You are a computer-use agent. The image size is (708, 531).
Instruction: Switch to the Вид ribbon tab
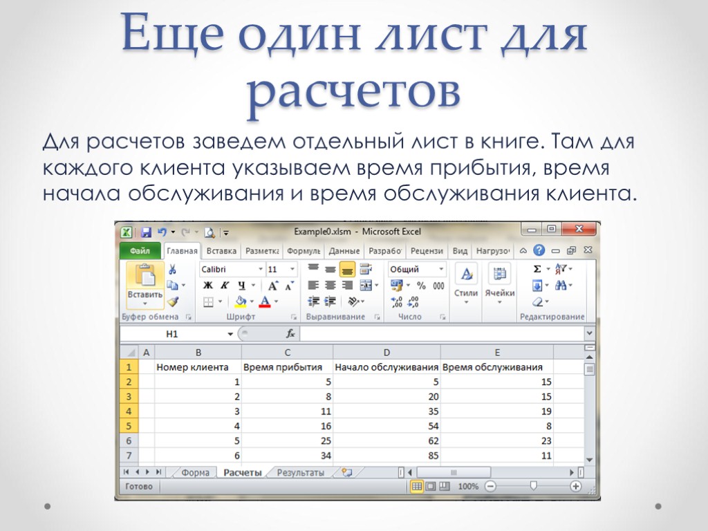(460, 251)
